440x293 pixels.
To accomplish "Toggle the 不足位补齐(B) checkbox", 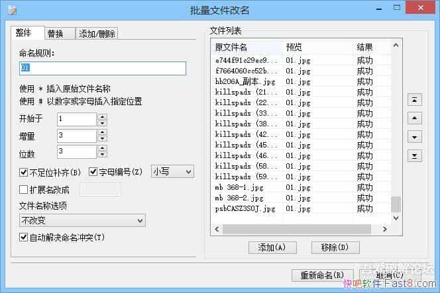I will 24,172.
